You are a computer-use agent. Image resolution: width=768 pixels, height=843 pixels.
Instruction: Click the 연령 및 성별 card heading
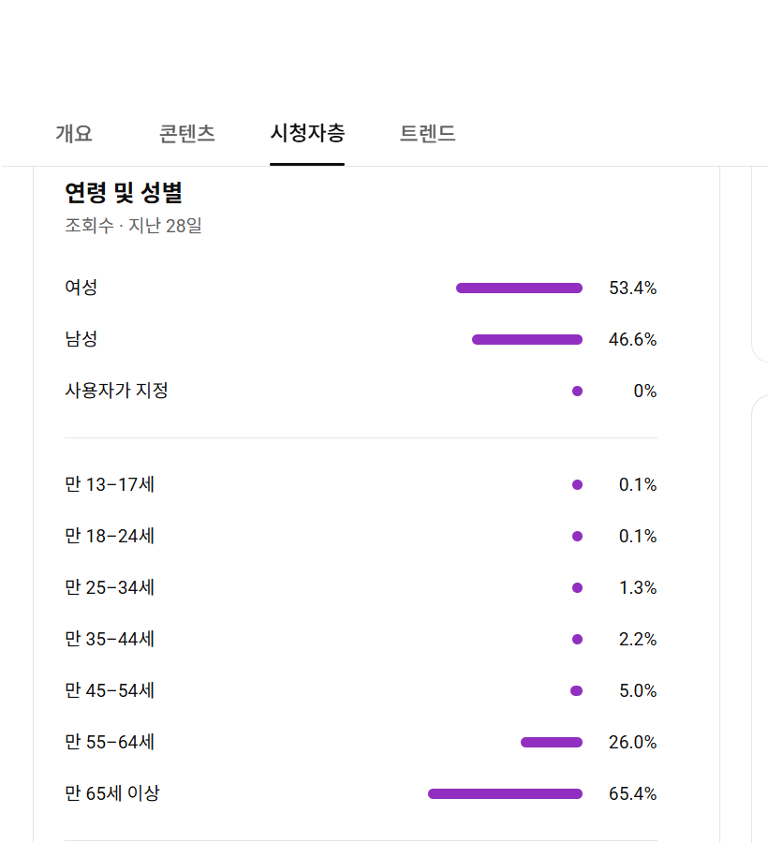(x=124, y=192)
